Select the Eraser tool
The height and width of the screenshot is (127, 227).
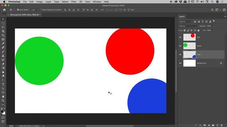tap(3, 64)
